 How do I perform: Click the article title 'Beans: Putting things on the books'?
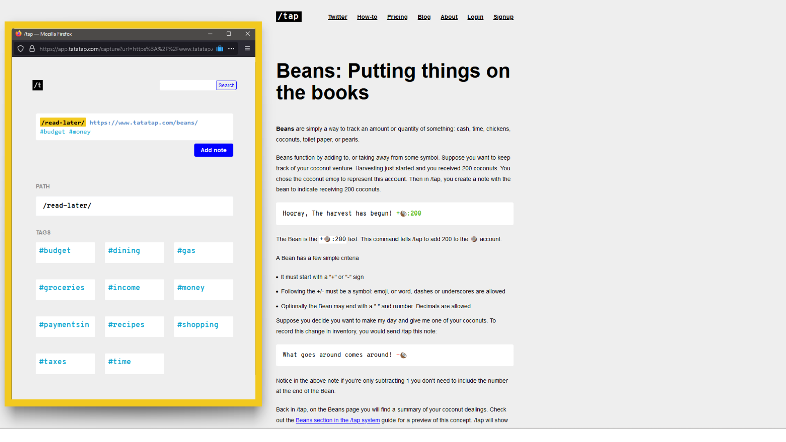pyautogui.click(x=393, y=81)
